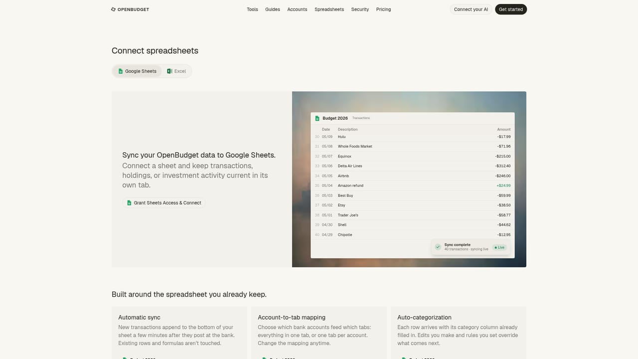Image resolution: width=638 pixels, height=359 pixels.
Task: Select the Best Buy transaction
Action: [x=413, y=195]
